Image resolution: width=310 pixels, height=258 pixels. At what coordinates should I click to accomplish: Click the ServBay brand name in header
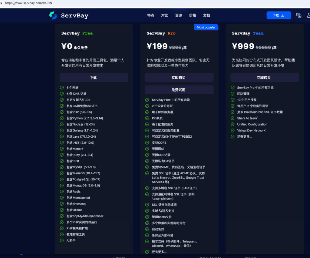[x=74, y=15]
